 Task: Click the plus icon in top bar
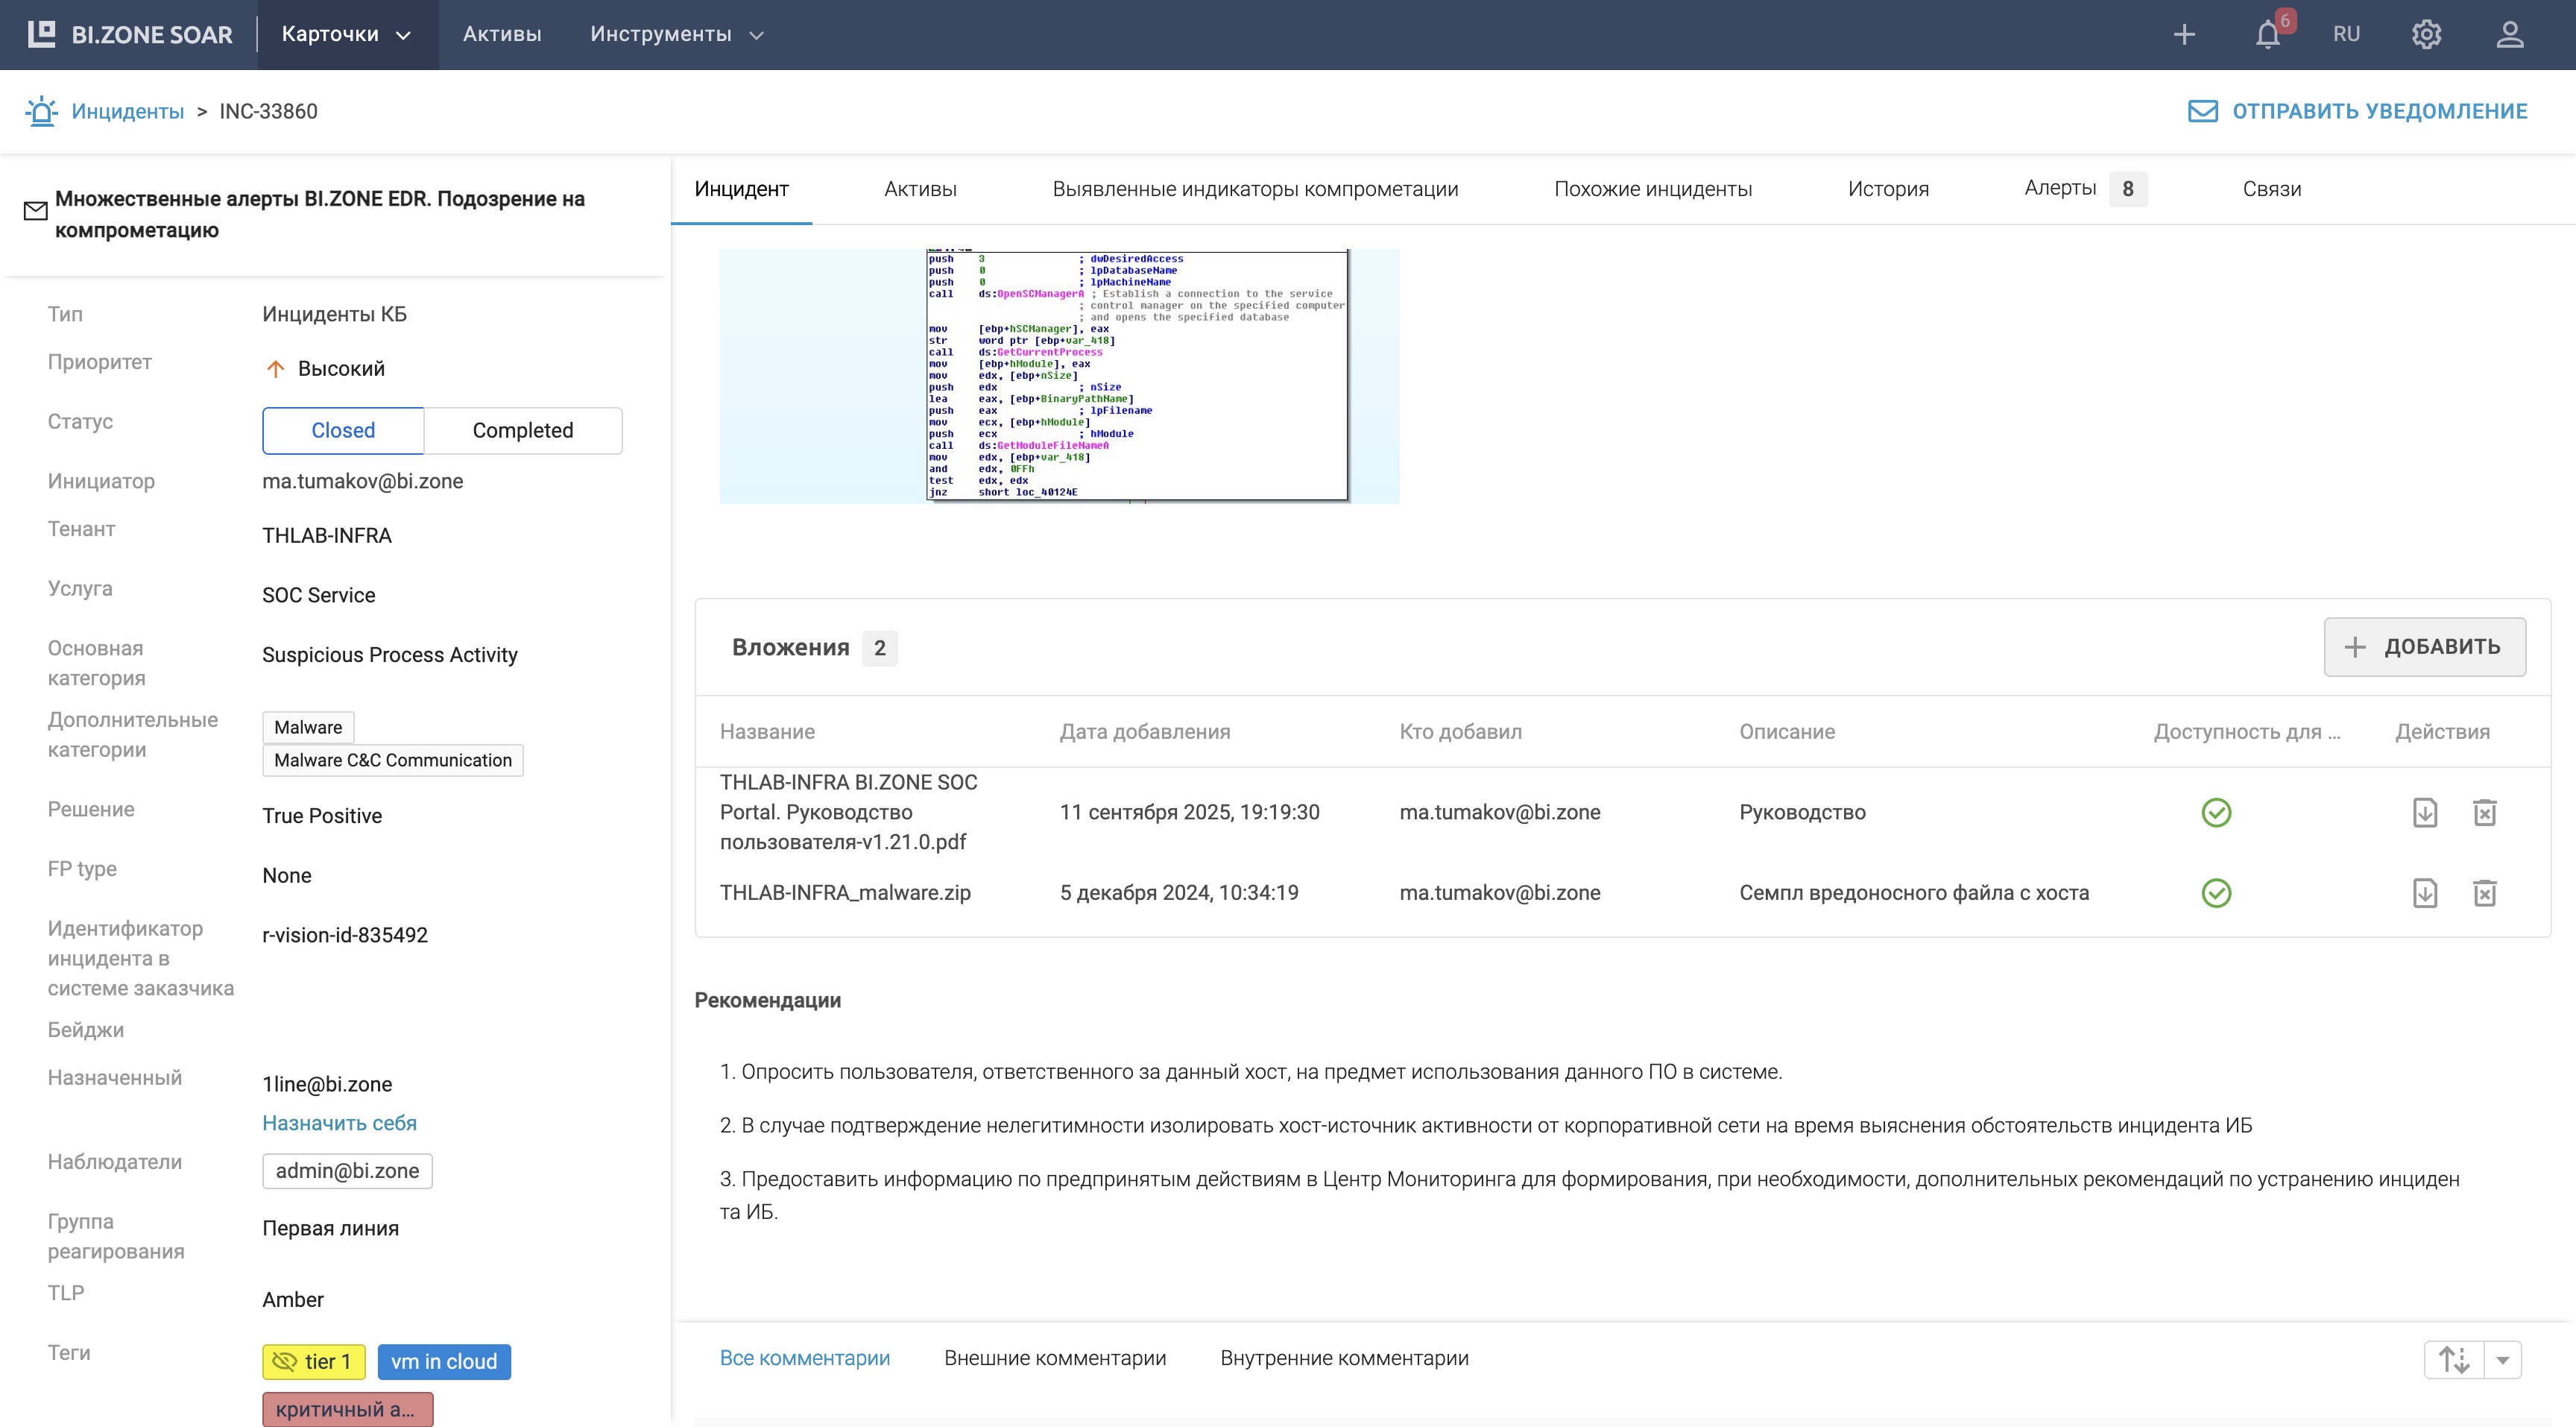pyautogui.click(x=2184, y=35)
